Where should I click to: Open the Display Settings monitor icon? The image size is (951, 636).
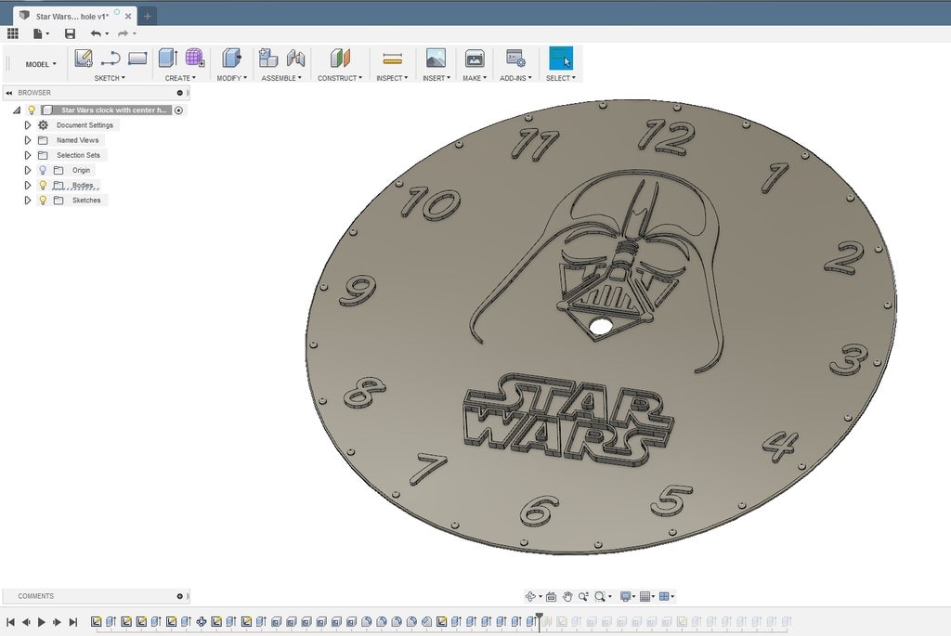(x=625, y=597)
